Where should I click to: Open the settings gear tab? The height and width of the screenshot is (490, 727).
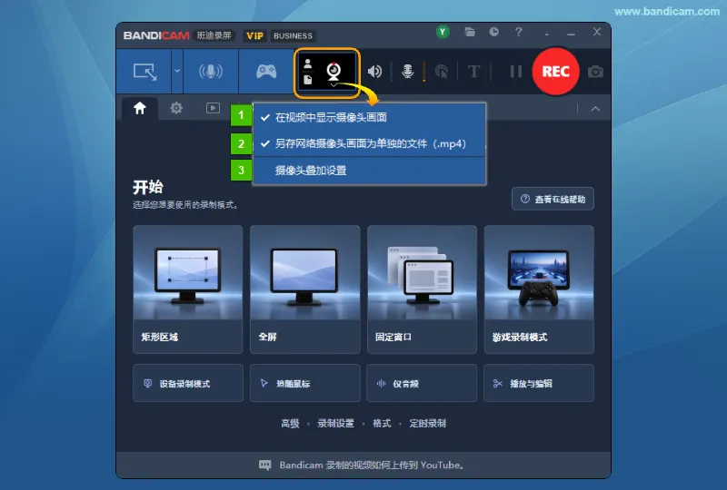click(x=176, y=108)
